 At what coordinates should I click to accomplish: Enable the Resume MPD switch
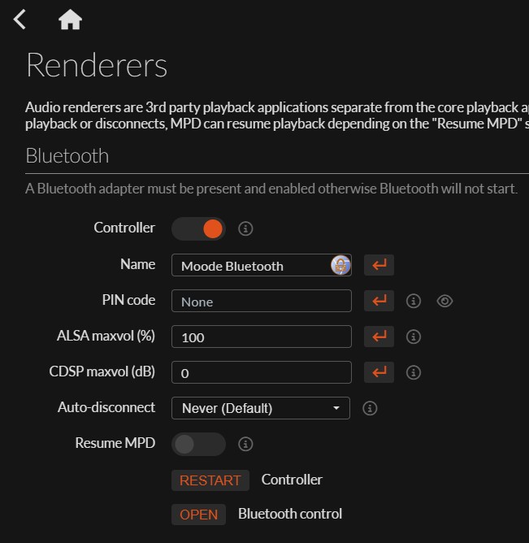pos(198,444)
